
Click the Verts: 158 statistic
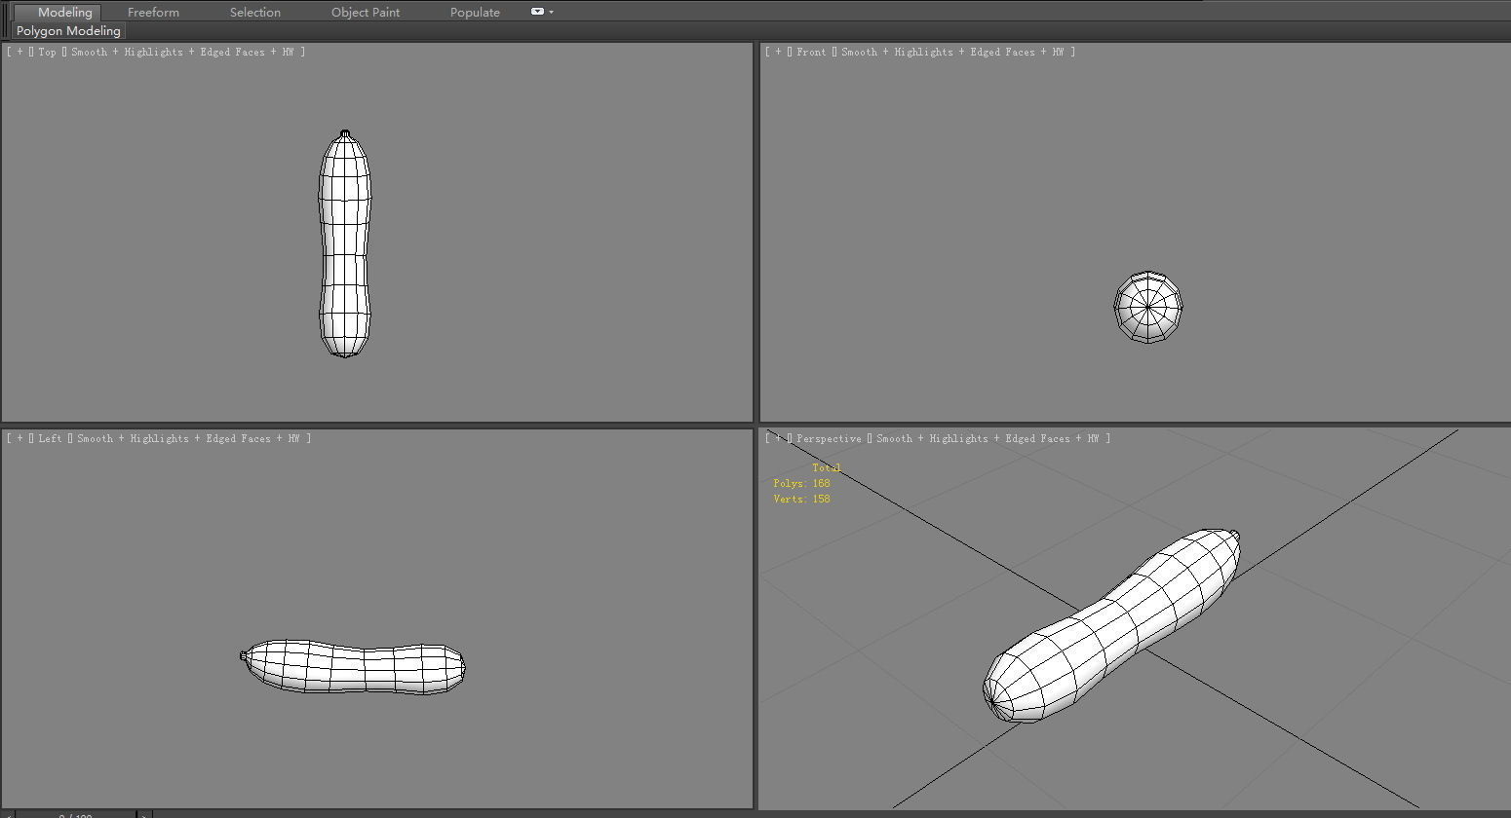pos(801,499)
